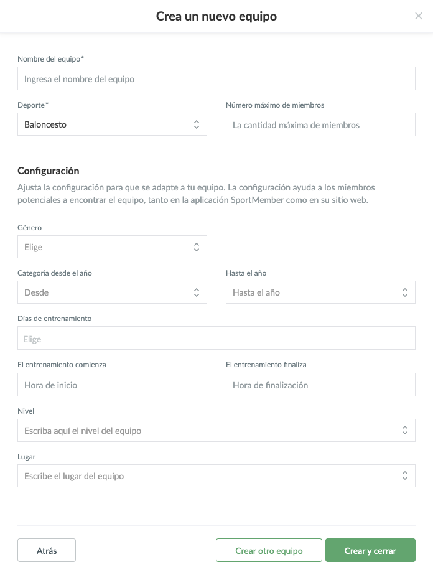Click the Hora de inicio field
433x580 pixels.
point(112,385)
